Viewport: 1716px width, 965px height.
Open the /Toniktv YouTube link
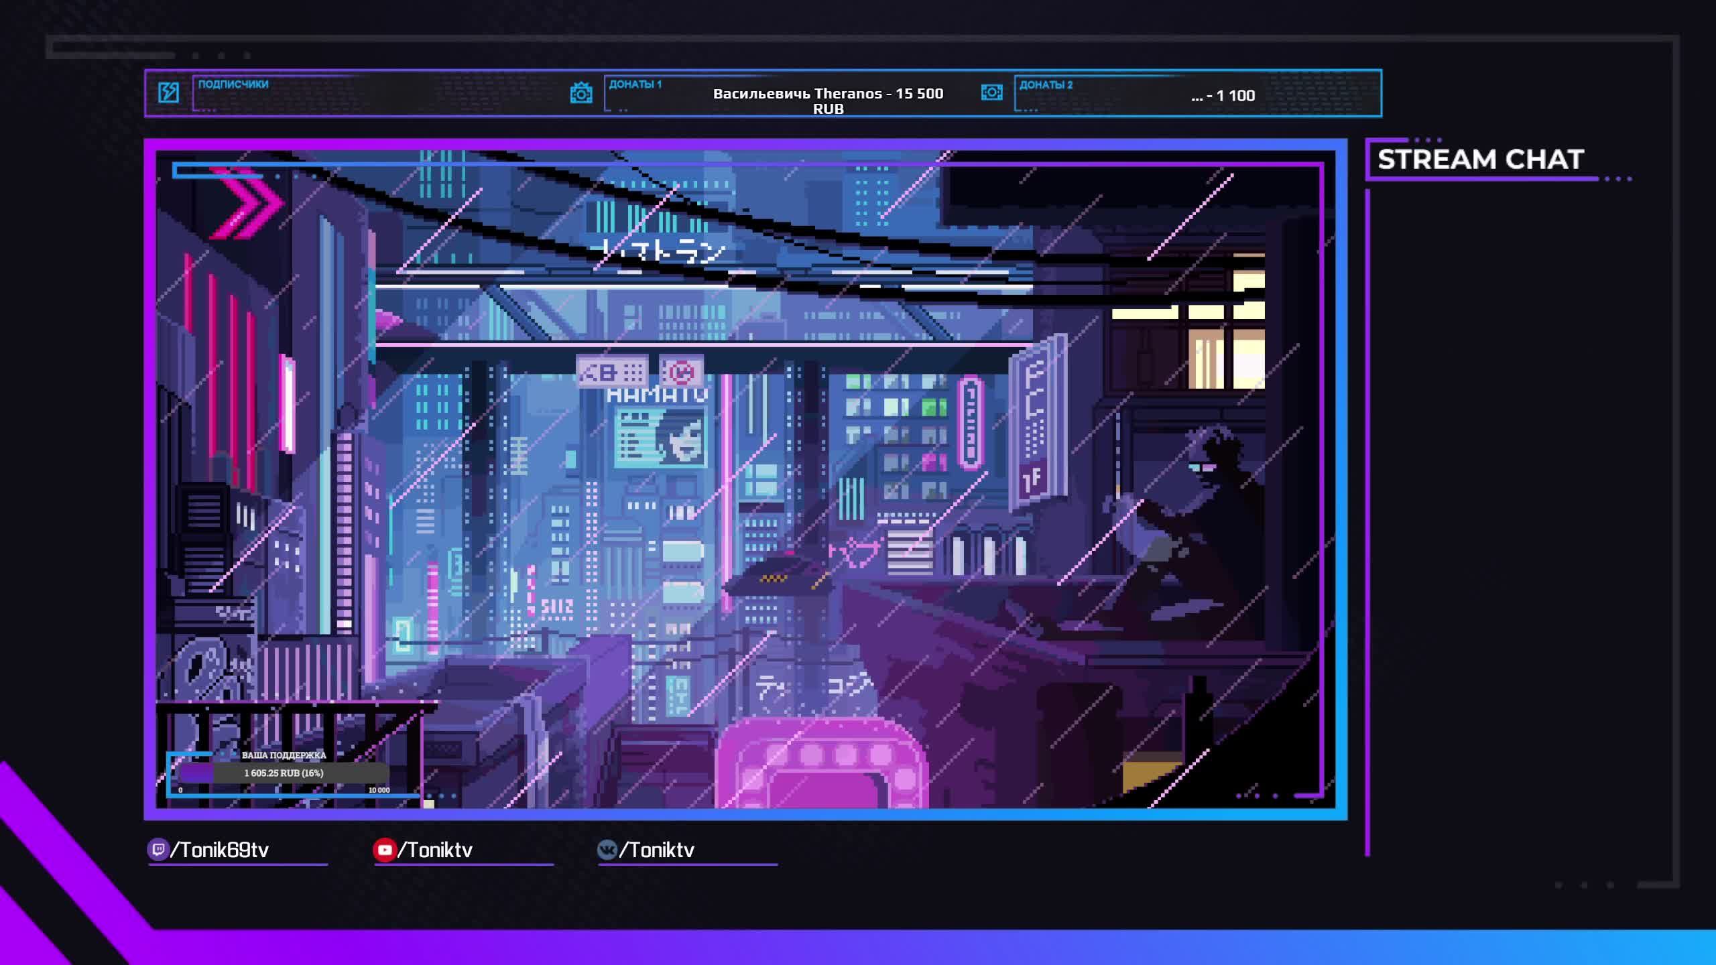tap(436, 850)
